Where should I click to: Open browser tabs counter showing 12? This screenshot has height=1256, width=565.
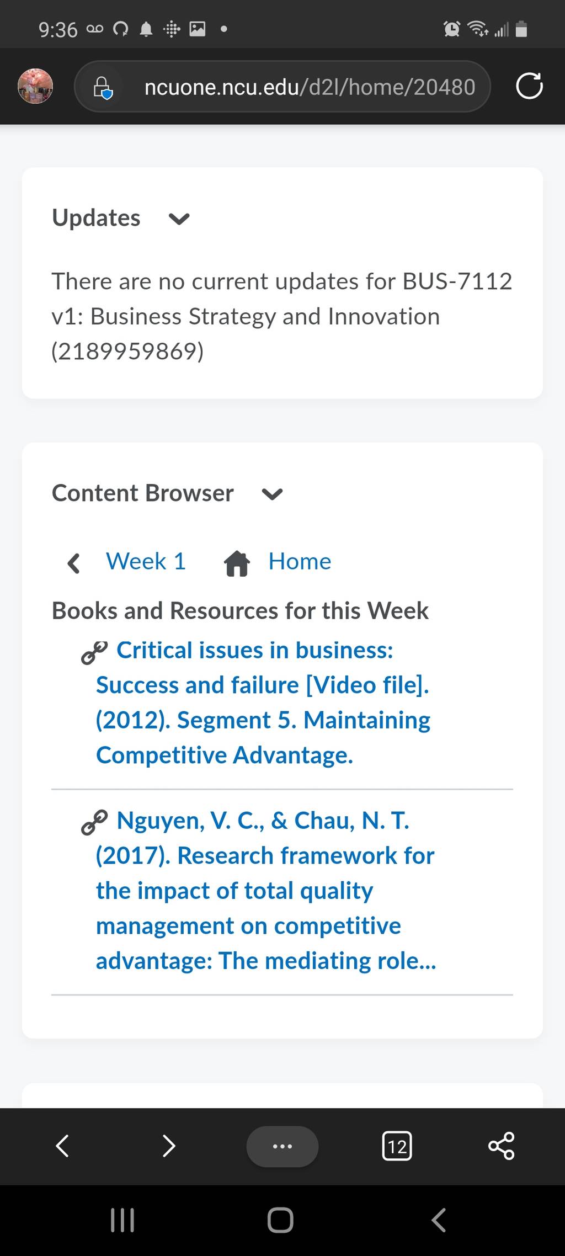(397, 1146)
